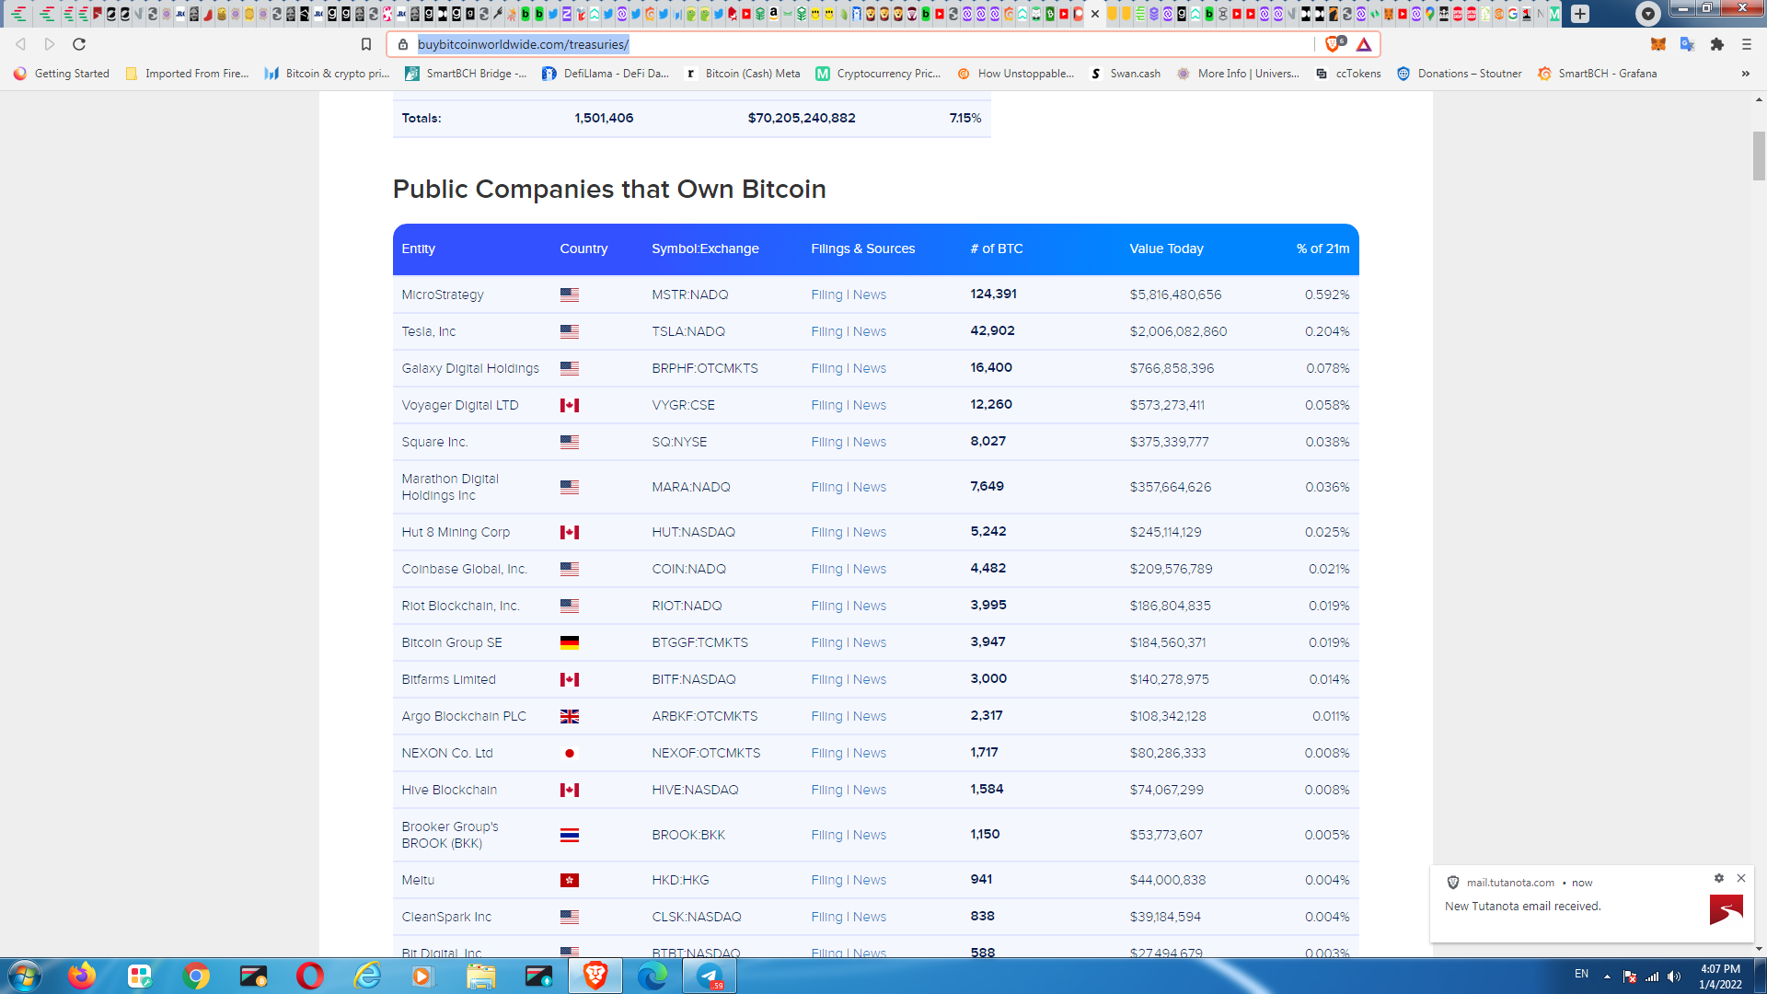The image size is (1767, 994).
Task: Open the How Unstoppable bookmark
Action: [x=1015, y=74]
